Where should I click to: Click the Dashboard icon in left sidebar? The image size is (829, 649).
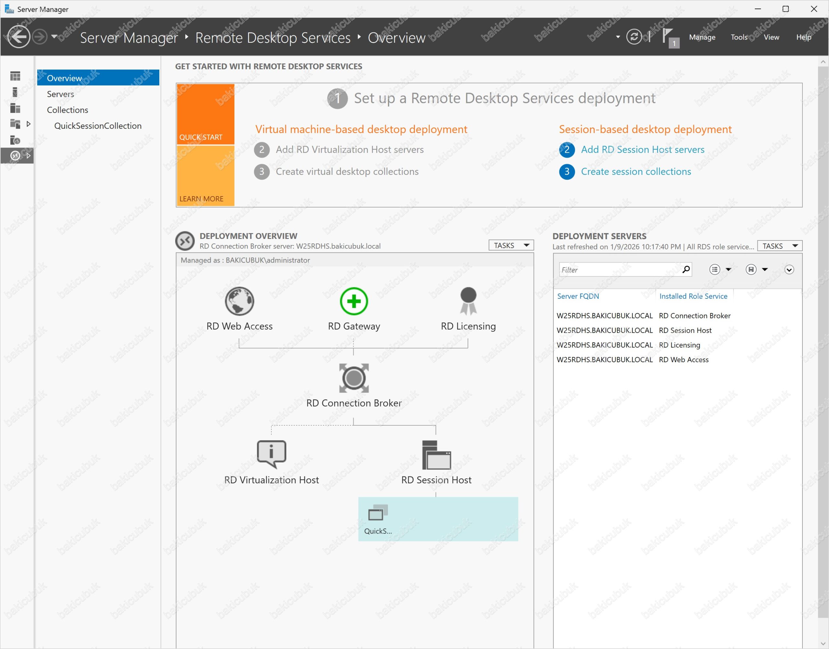(15, 76)
